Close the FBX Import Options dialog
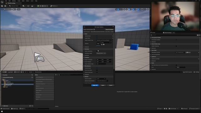The height and width of the screenshot is (113, 201). tap(113, 27)
